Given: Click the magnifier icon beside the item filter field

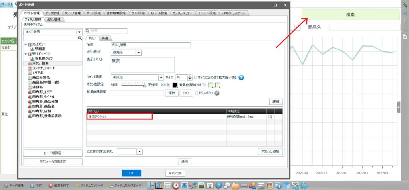Looking at the screenshot, I should [x=80, y=38].
